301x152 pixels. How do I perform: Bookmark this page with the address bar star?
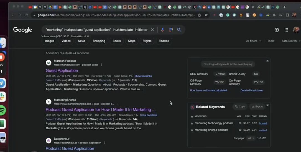(x=206, y=15)
